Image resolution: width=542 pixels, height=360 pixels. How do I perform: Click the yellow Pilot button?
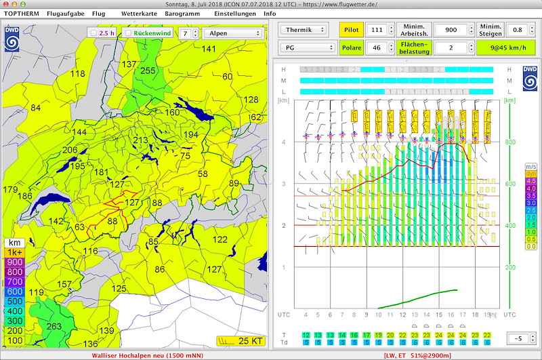tap(351, 30)
